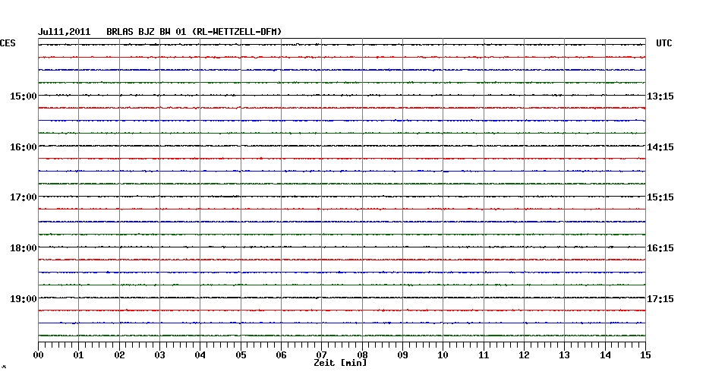Image resolution: width=706 pixels, height=375 pixels.
Task: Click the CES timezone label
Action: [x=8, y=44]
